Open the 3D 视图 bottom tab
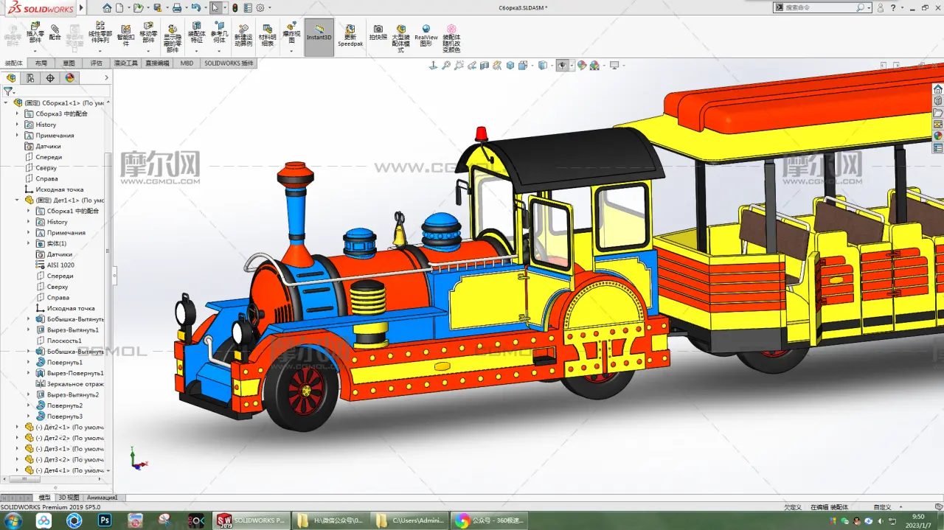This screenshot has width=944, height=530. coord(68,498)
